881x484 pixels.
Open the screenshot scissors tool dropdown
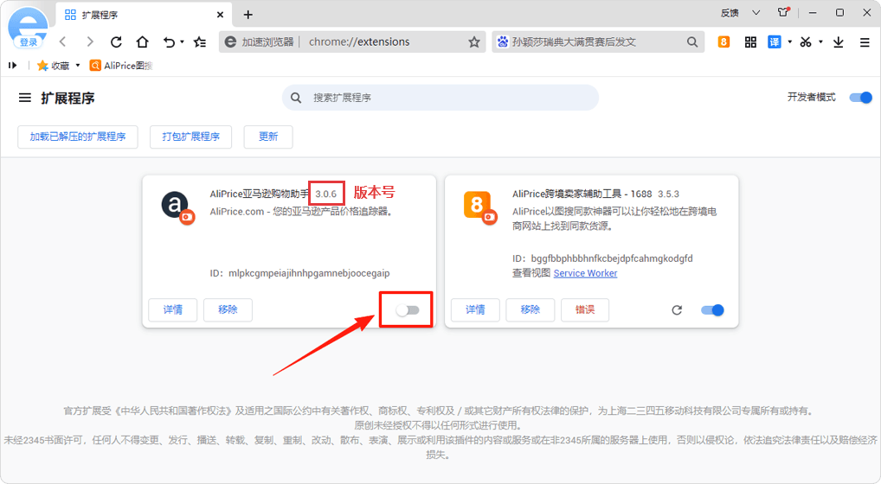820,42
